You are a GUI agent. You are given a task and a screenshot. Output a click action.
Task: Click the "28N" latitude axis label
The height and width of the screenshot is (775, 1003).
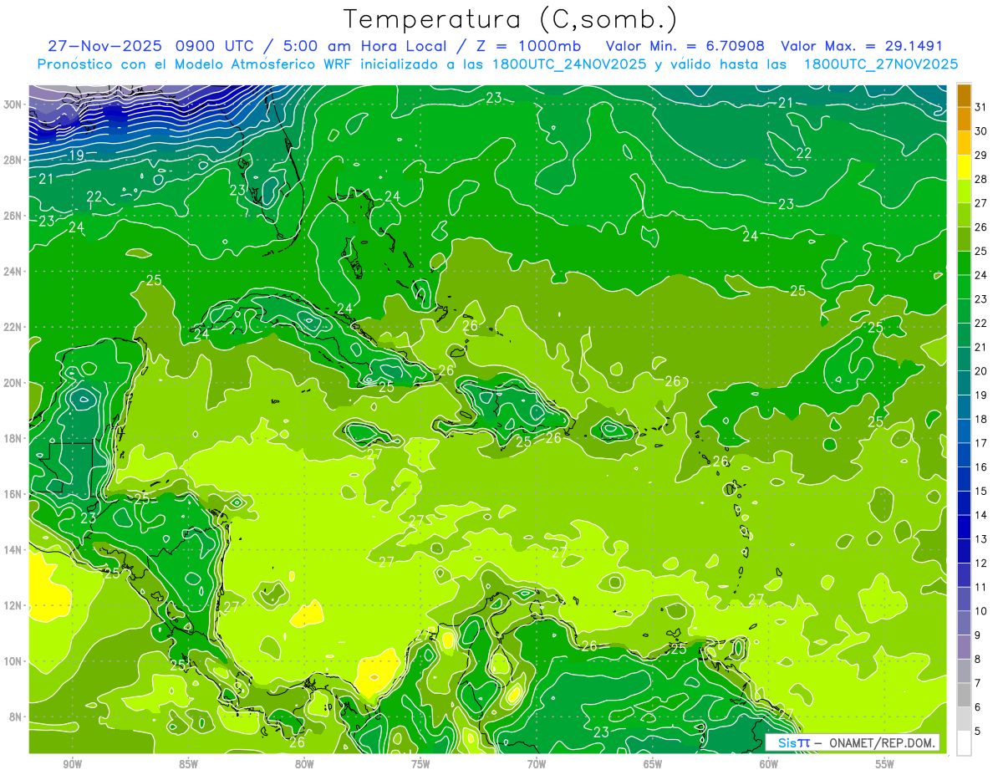click(x=13, y=160)
